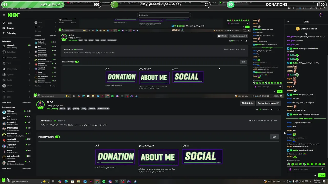
Task: Focus the Send a message field
Action: click(x=306, y=169)
